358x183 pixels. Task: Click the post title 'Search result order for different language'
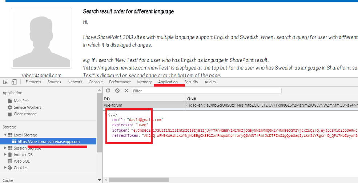[128, 11]
